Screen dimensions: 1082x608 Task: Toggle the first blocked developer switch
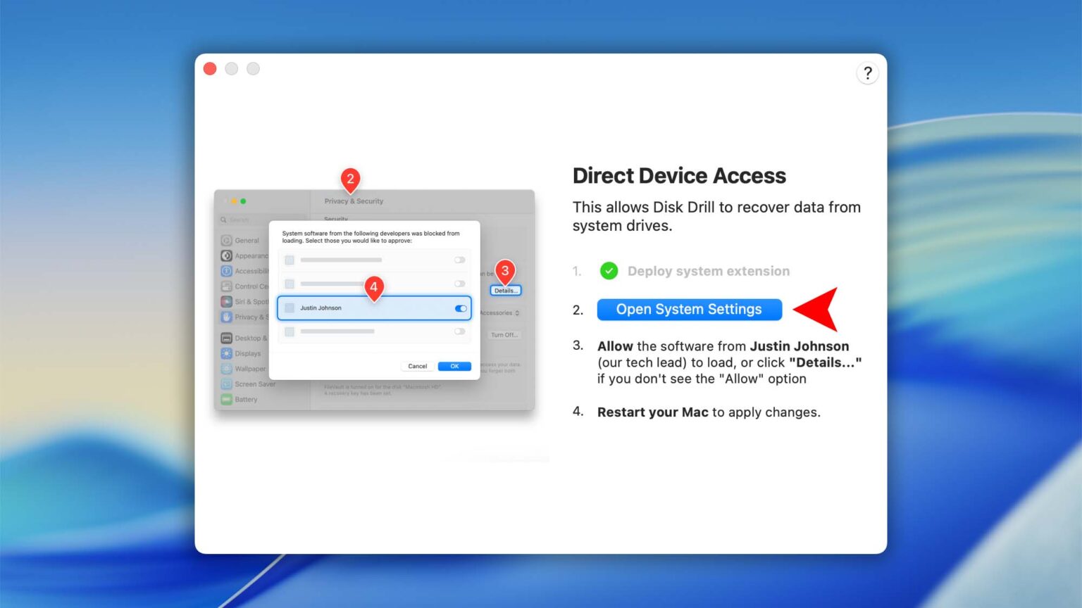coord(459,258)
